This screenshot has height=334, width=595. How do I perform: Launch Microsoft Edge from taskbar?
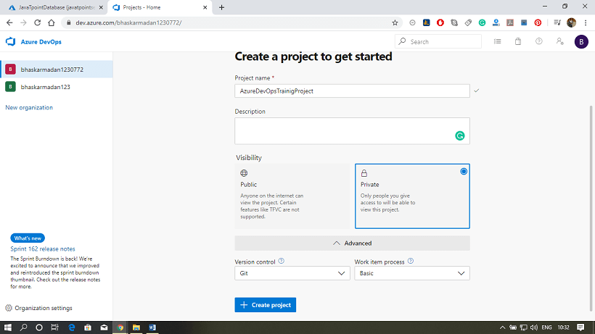(x=71, y=327)
